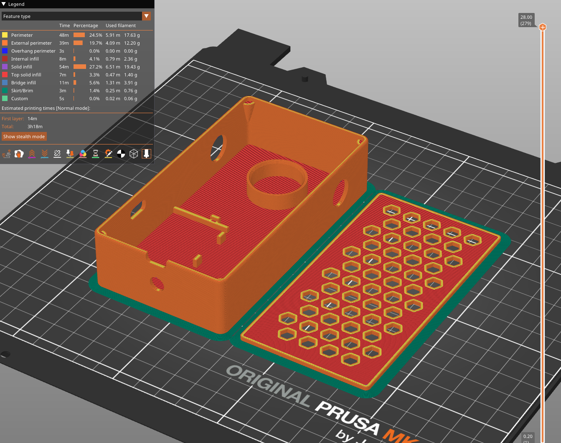This screenshot has width=561, height=443.
Task: Toggle custom G-code markers
Action: click(x=108, y=154)
